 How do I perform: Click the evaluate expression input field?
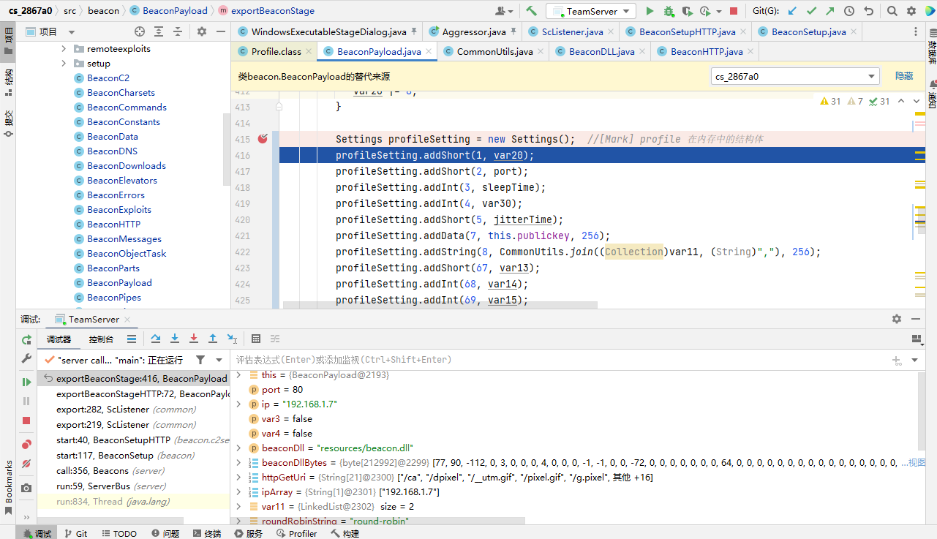560,360
